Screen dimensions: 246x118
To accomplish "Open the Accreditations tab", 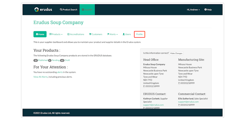I will coord(76,34).
